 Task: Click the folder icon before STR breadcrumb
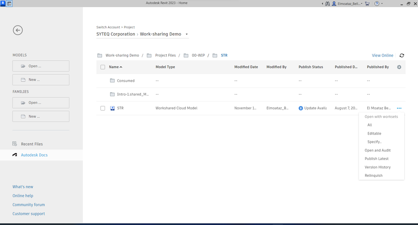[215, 55]
